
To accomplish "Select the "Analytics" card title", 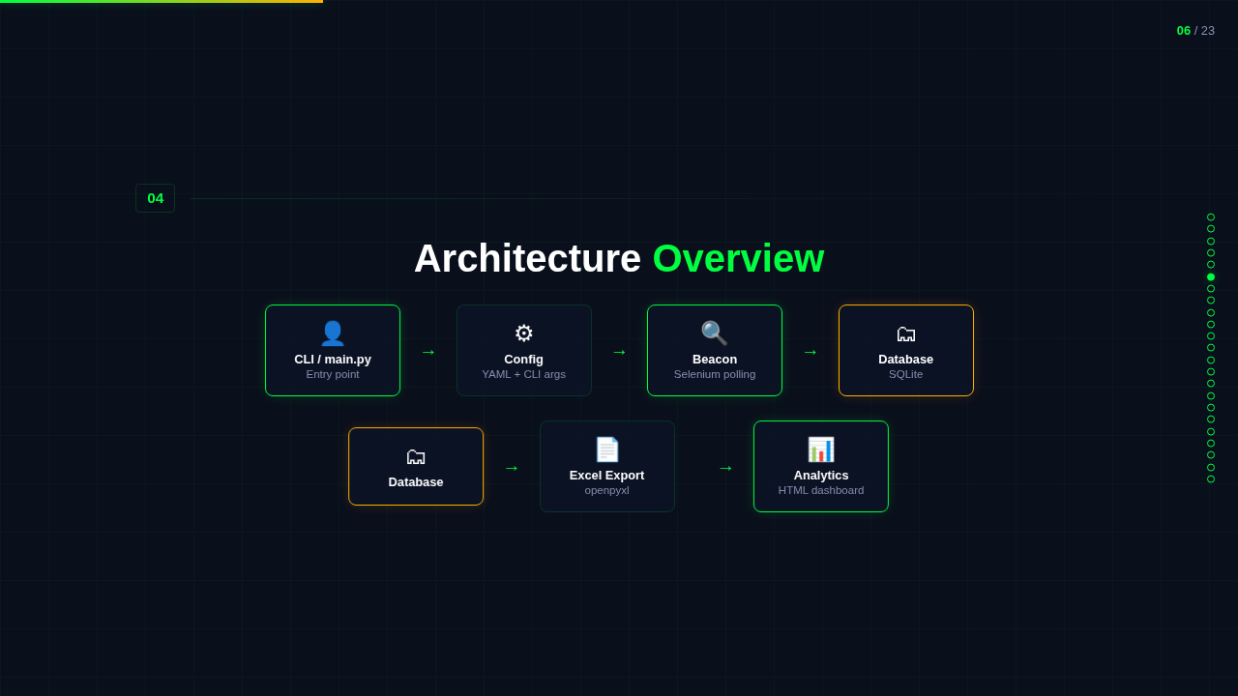I will pyautogui.click(x=821, y=476).
